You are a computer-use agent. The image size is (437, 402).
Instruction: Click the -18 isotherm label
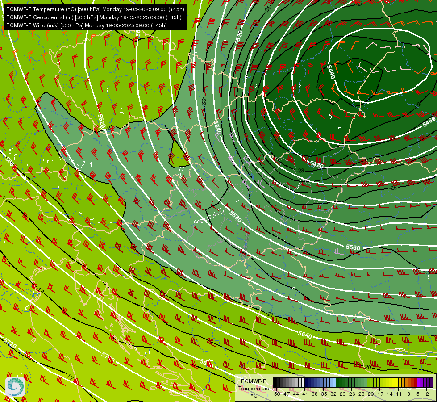click(x=40, y=291)
